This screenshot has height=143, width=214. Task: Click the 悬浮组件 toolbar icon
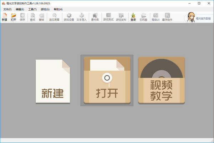pyautogui.click(x=167, y=17)
